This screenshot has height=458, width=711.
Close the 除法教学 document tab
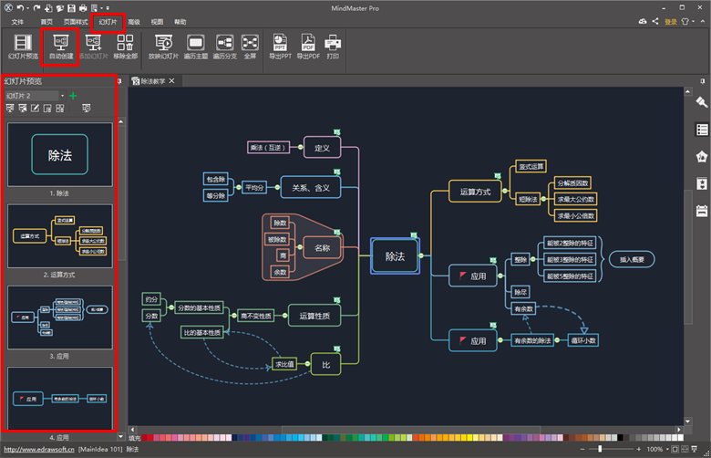(172, 81)
